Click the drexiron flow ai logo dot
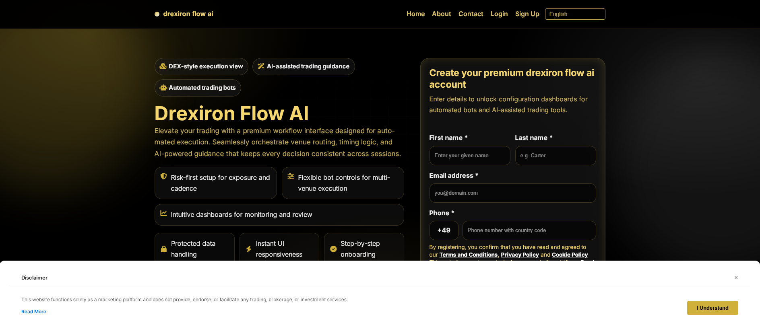This screenshot has width=760, height=329. (157, 14)
